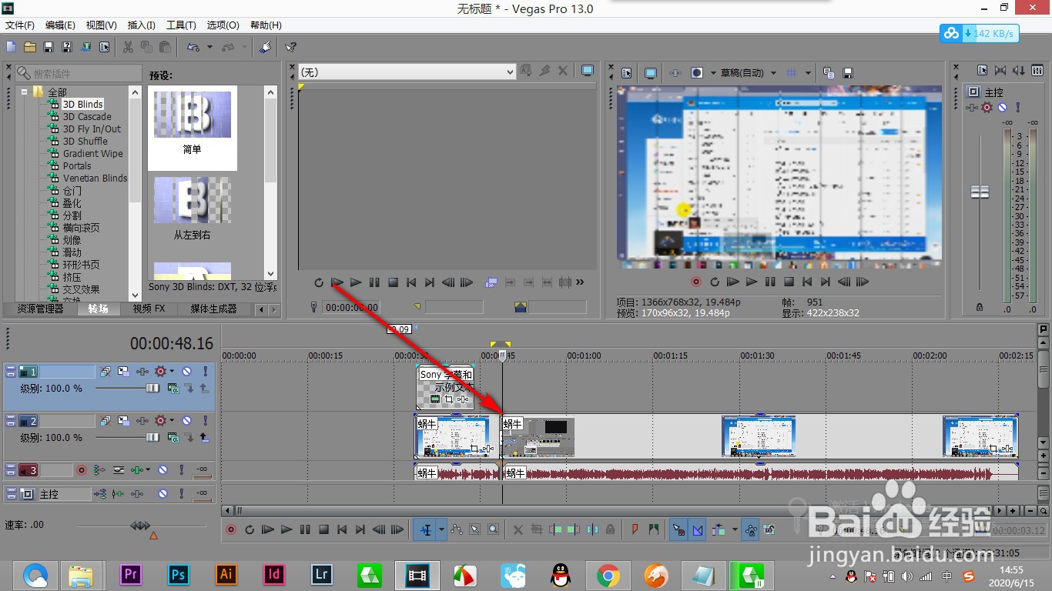Viewport: 1052px width, 591px height.
Task: Open Normal edit tool dropdown arrow
Action: pyautogui.click(x=441, y=529)
